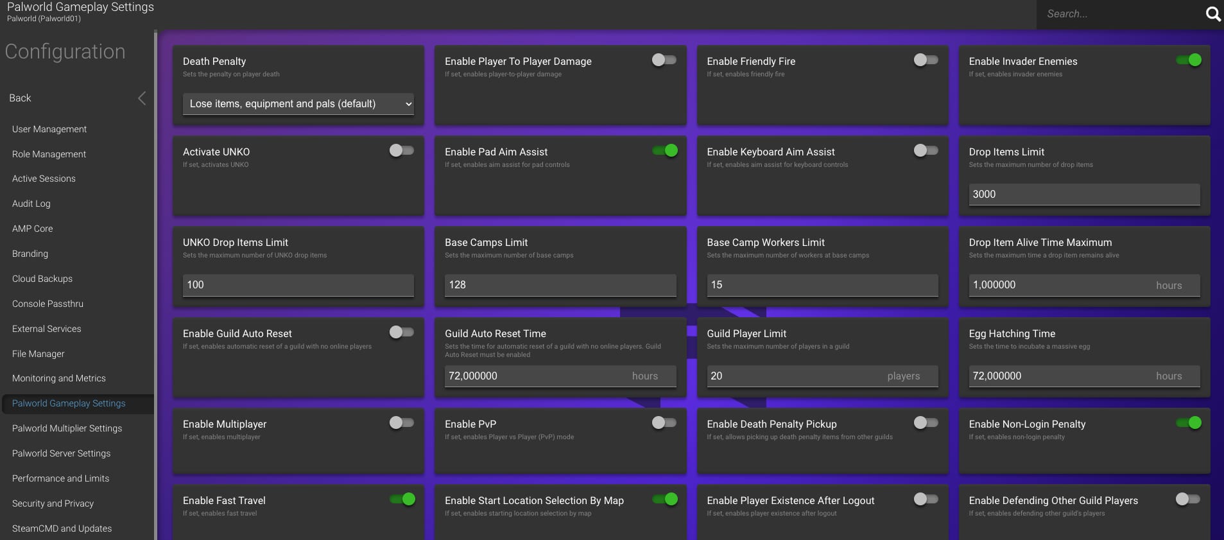Disable the Enable Invader Enemies switch

point(1188,60)
